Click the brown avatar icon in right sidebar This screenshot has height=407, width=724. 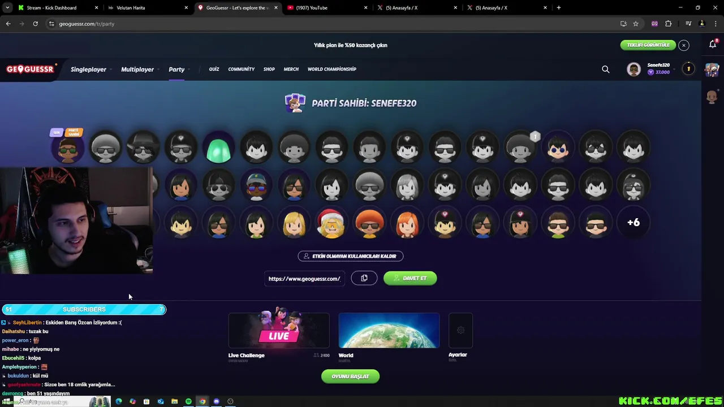pyautogui.click(x=712, y=96)
